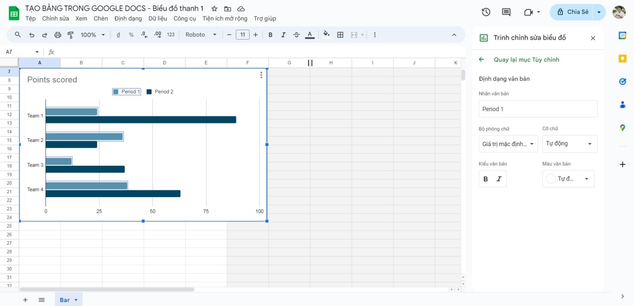The width and height of the screenshot is (634, 306).
Task: Open toolbar more options (three dots)
Action: coord(375,35)
